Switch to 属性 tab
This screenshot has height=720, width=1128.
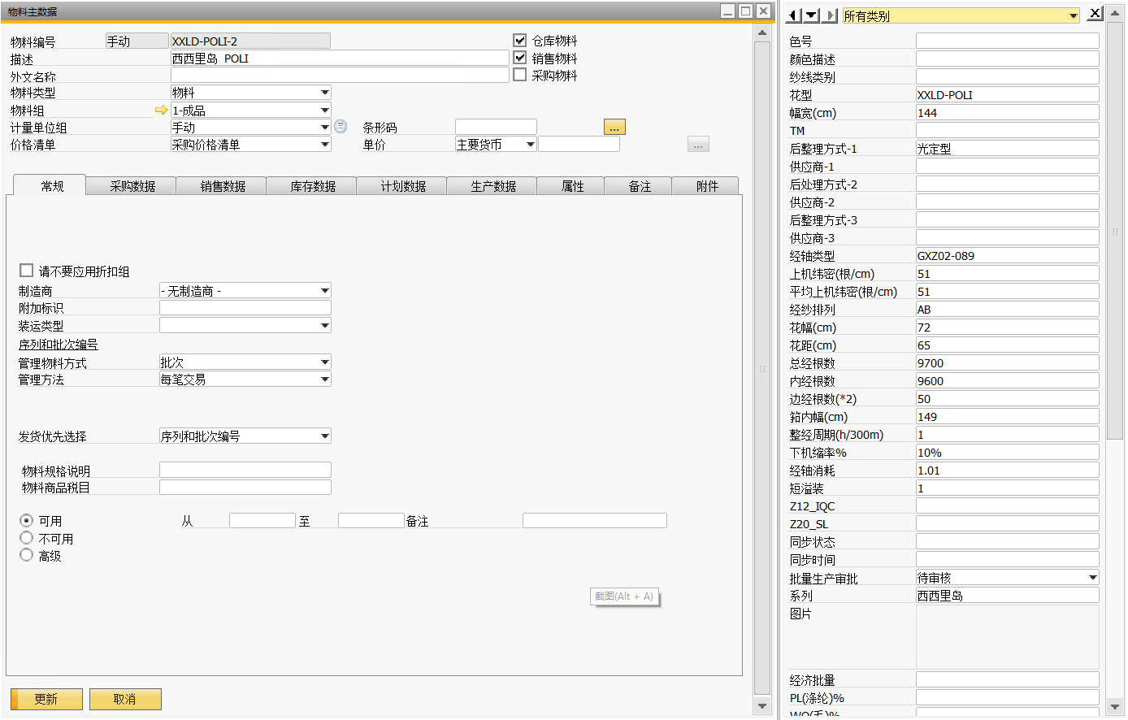(x=572, y=186)
